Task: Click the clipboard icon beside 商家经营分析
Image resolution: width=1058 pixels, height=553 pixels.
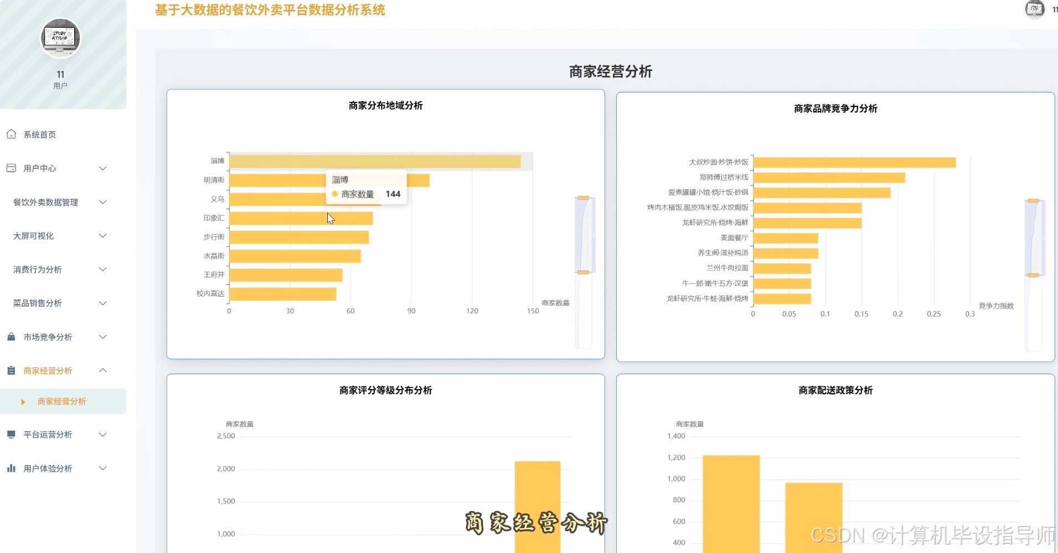Action: click(11, 370)
